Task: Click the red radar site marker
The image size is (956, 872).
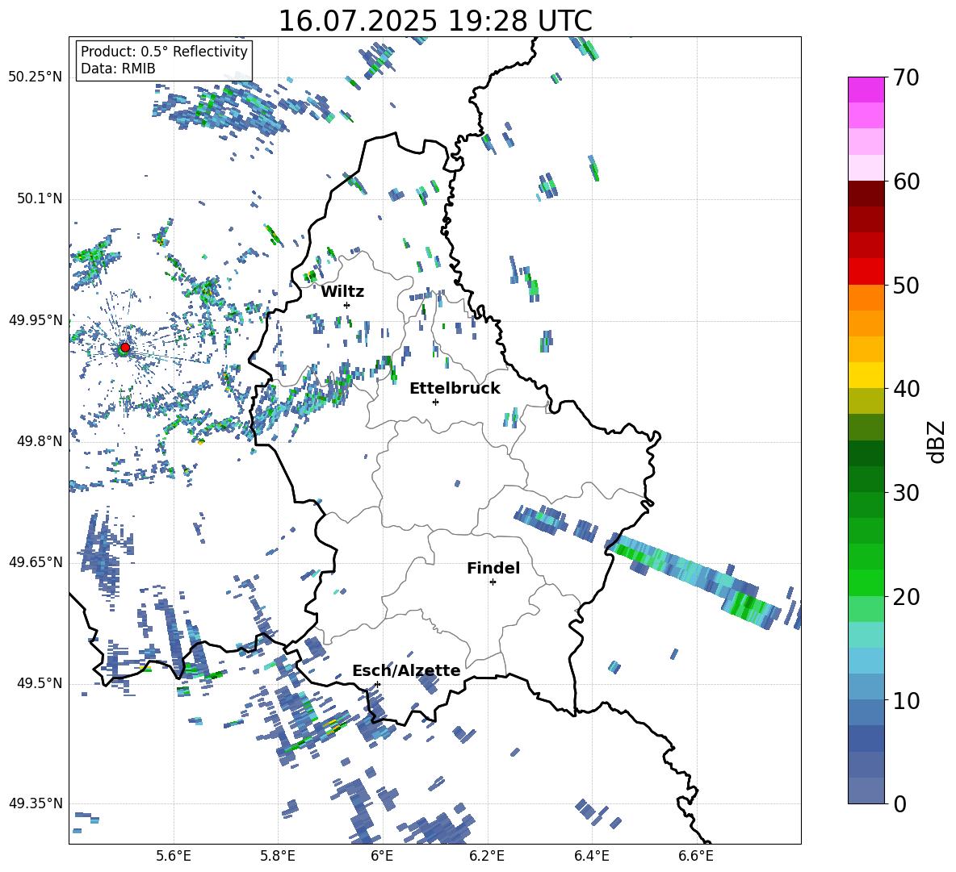Action: pos(125,347)
